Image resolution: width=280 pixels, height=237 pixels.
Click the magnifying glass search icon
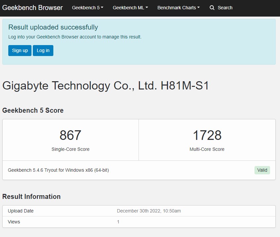[x=212, y=8]
